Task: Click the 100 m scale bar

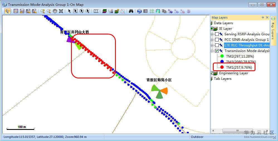Action: click(x=20, y=128)
